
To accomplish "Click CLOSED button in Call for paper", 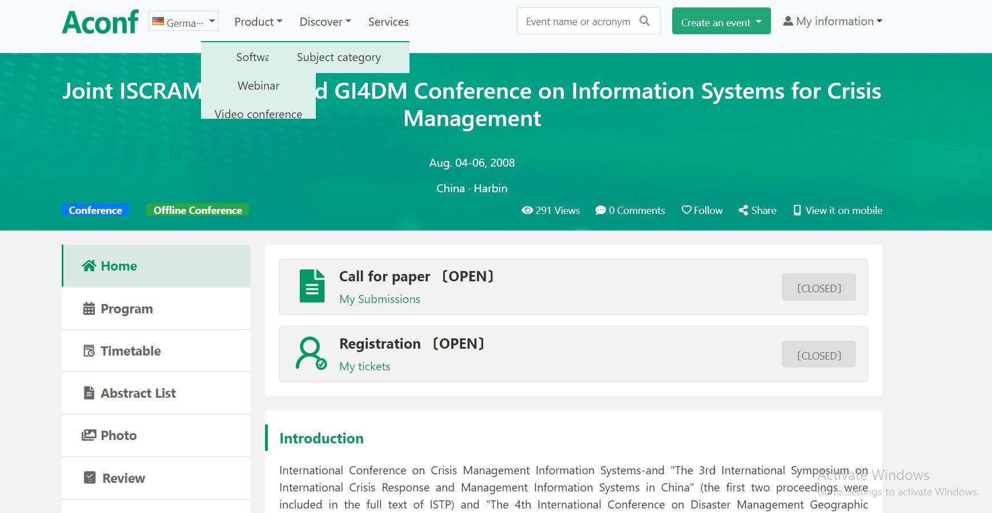I will point(818,287).
